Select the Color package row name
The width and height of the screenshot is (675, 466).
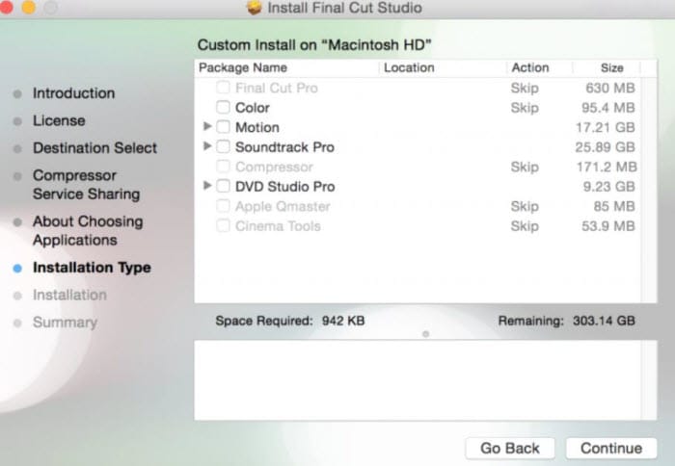(x=253, y=108)
